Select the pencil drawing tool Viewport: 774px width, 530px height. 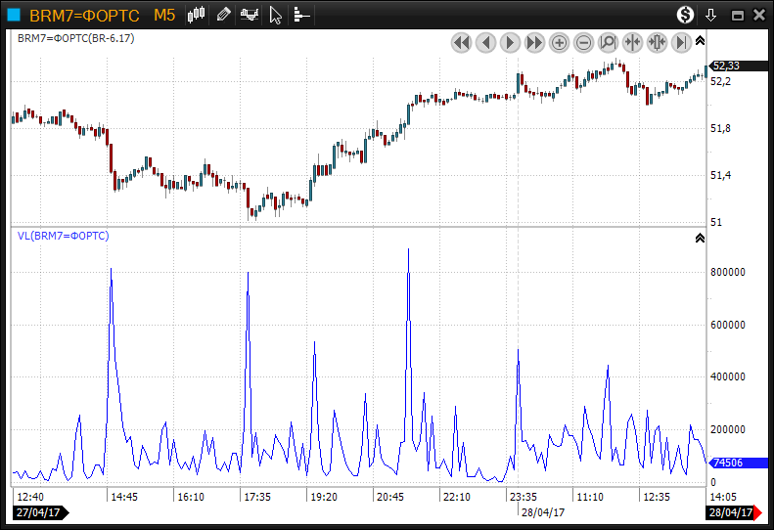tap(224, 15)
